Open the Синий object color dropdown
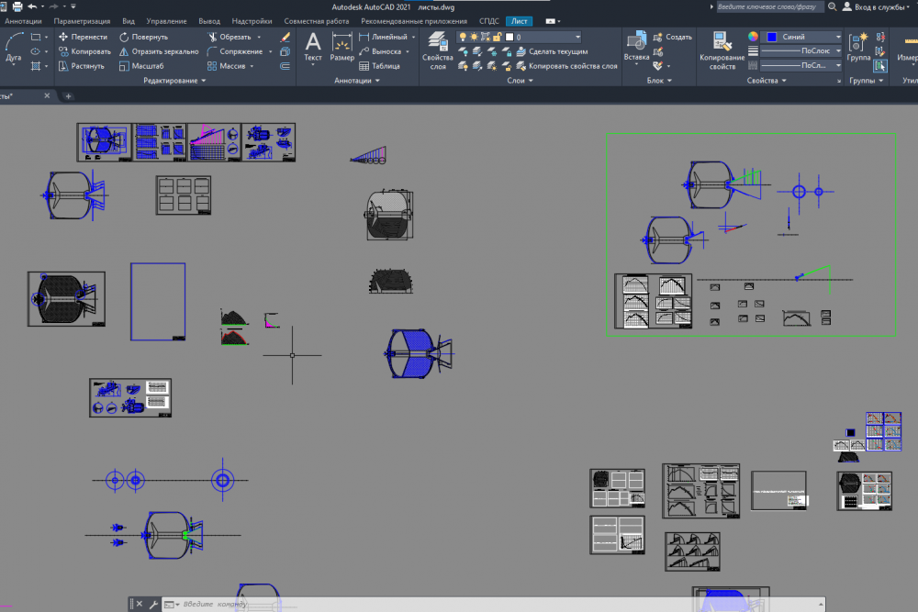The width and height of the screenshot is (918, 612). [802, 38]
